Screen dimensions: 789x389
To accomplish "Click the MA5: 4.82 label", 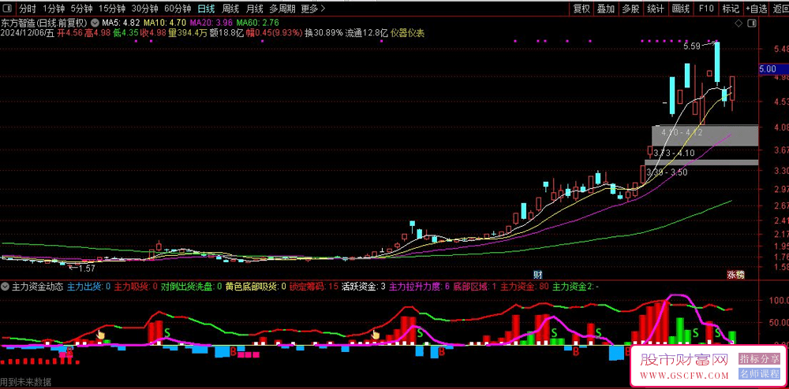I will pos(121,23).
